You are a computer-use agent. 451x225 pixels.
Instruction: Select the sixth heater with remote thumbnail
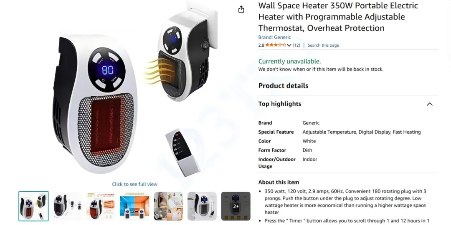202,206
